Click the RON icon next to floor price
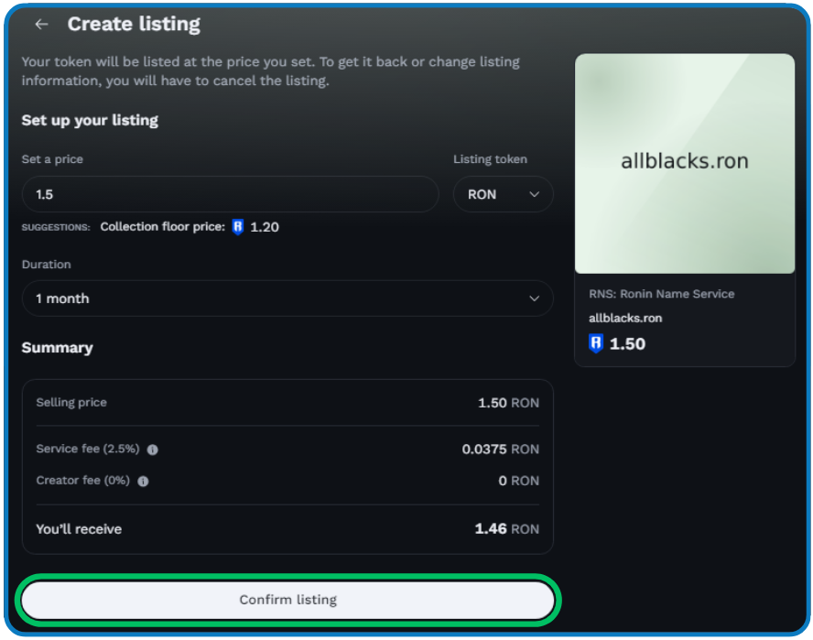This screenshot has width=813, height=640. click(x=237, y=227)
